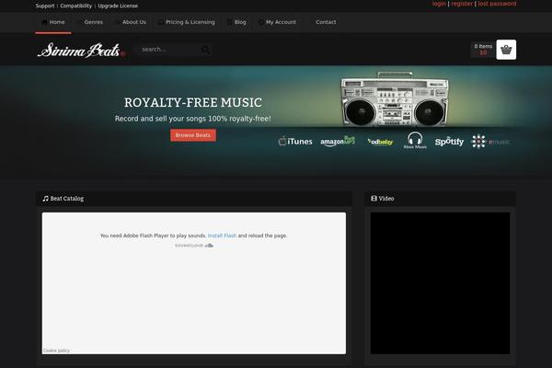This screenshot has height=368, width=552.
Task: Open Pricing & Licensing page
Action: (x=190, y=22)
